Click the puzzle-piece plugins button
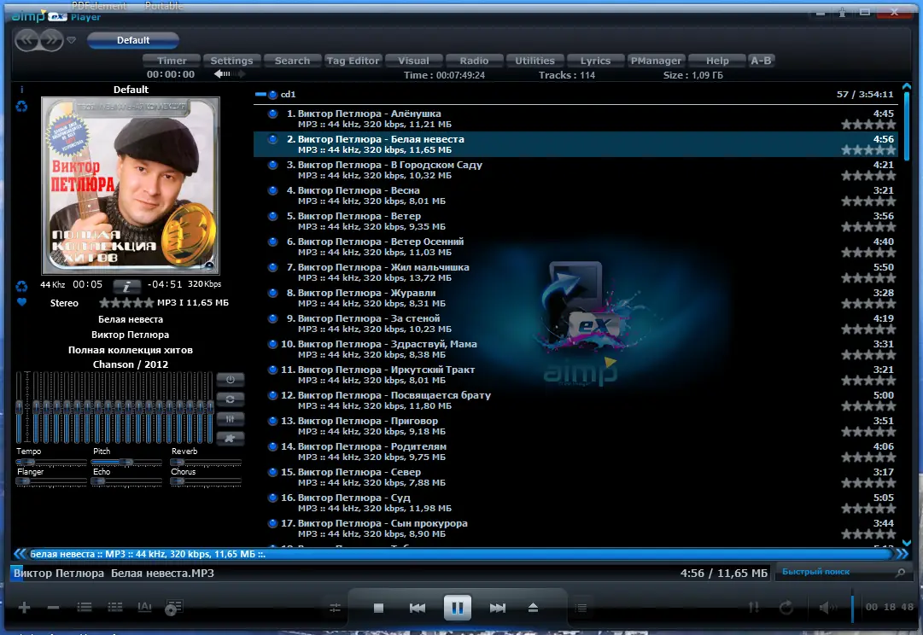 point(231,438)
